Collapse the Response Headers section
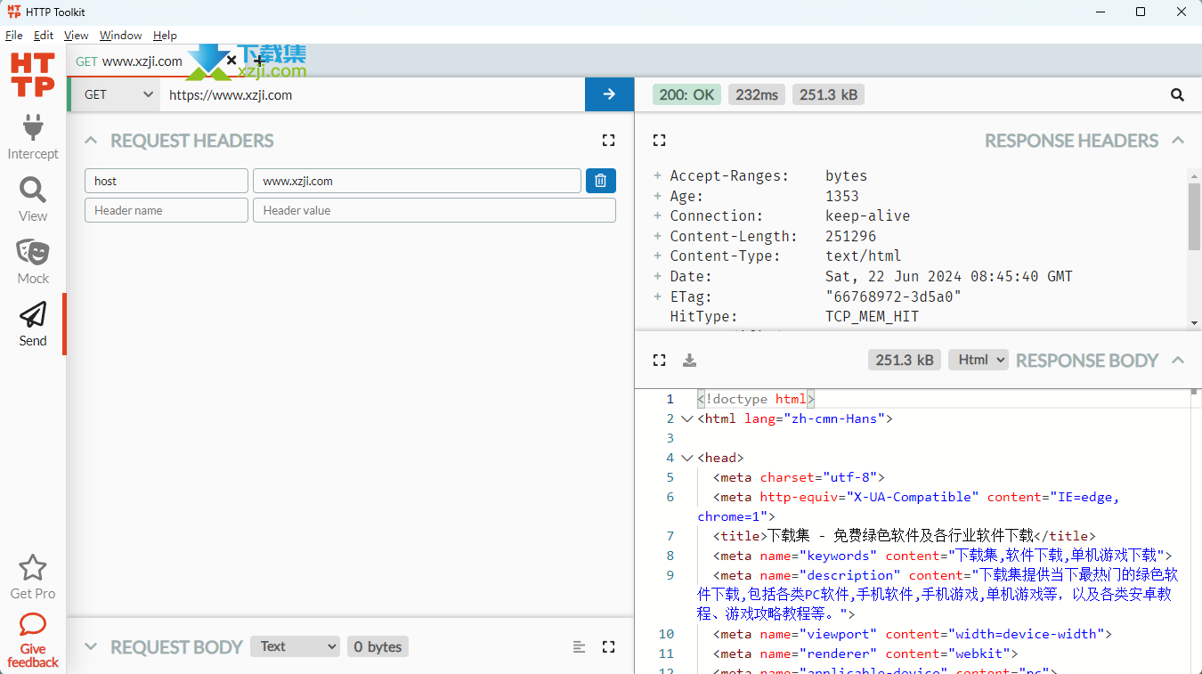Screen dimensions: 1202x674 click(x=1178, y=141)
